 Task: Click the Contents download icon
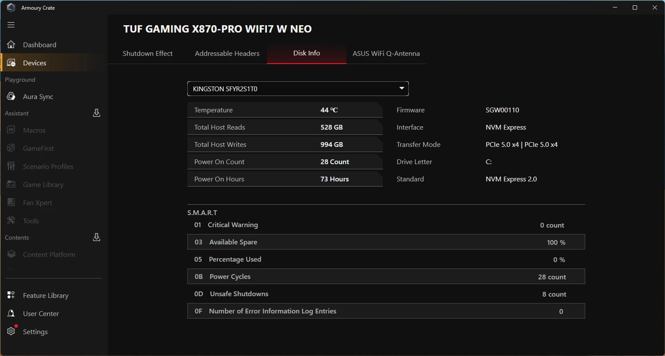[97, 237]
